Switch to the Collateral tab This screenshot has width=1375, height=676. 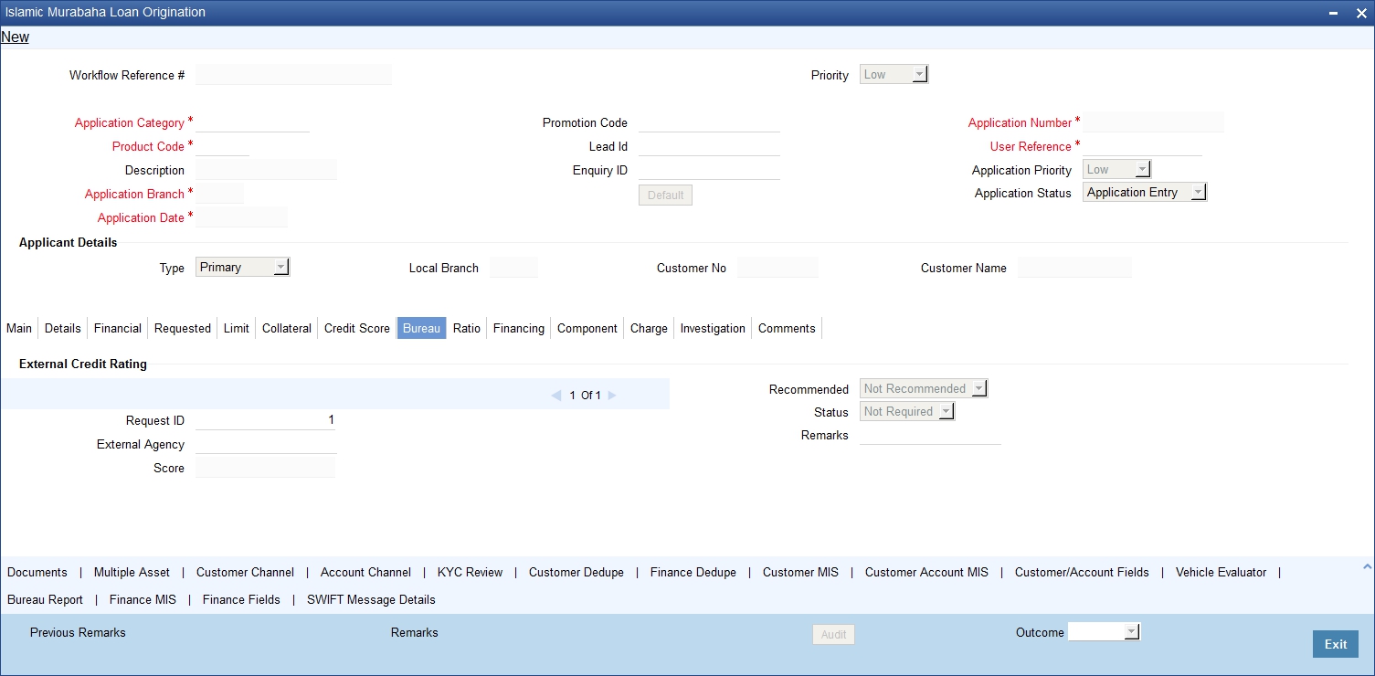pos(287,328)
